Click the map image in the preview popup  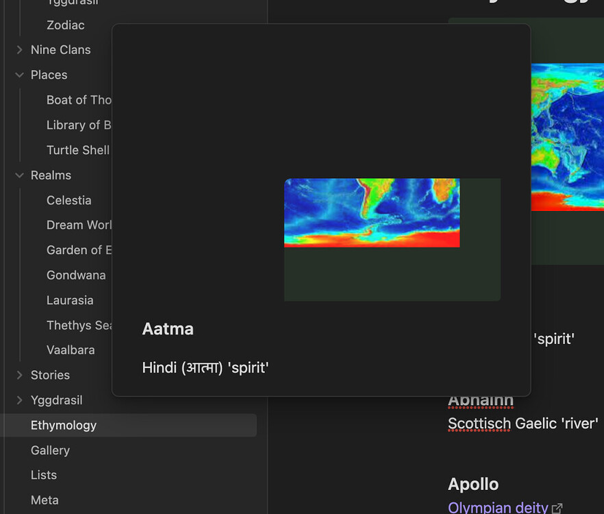click(x=372, y=212)
